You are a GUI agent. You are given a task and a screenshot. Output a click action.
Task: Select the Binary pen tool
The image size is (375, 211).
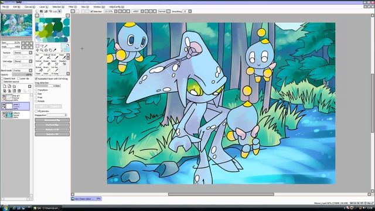[47, 69]
